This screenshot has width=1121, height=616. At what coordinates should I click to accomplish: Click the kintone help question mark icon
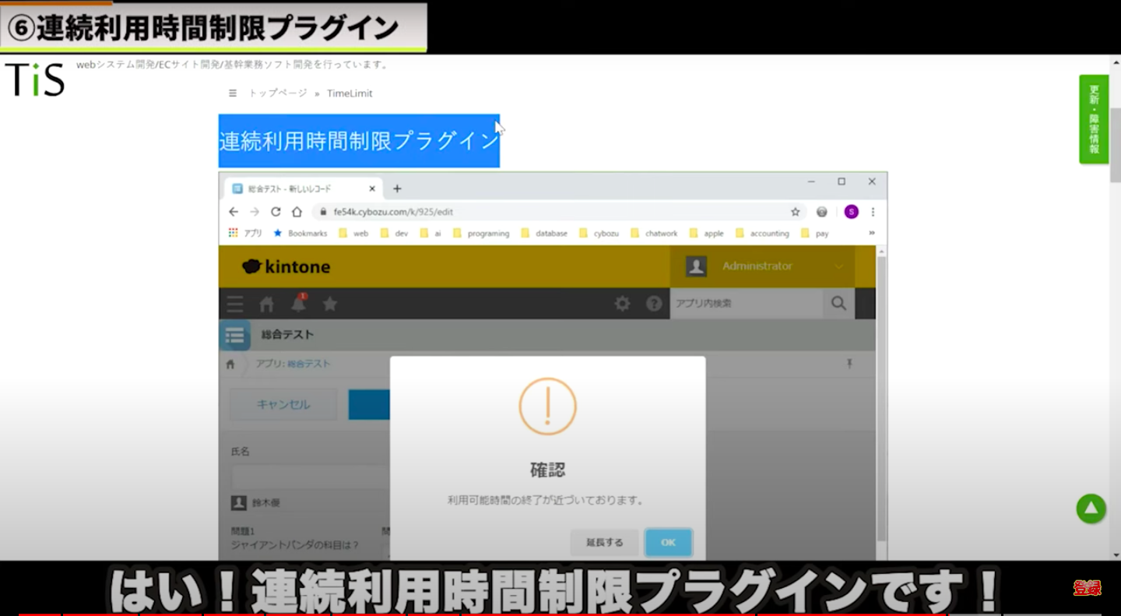coord(654,304)
